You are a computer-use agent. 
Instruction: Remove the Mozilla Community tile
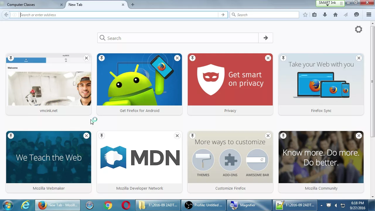point(359,136)
